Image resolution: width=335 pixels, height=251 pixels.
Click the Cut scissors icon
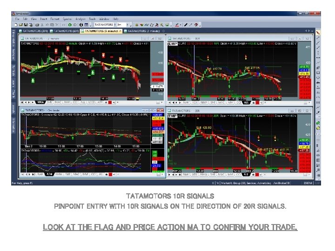click(42, 25)
